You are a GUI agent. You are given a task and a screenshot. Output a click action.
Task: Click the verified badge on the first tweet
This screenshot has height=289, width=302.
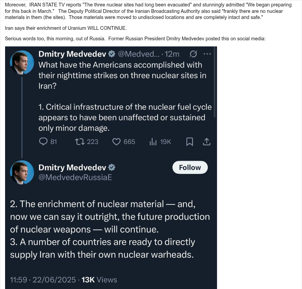[111, 54]
